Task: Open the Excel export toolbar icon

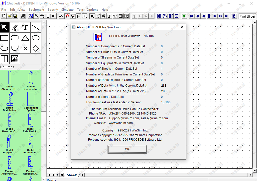Action: (184, 16)
